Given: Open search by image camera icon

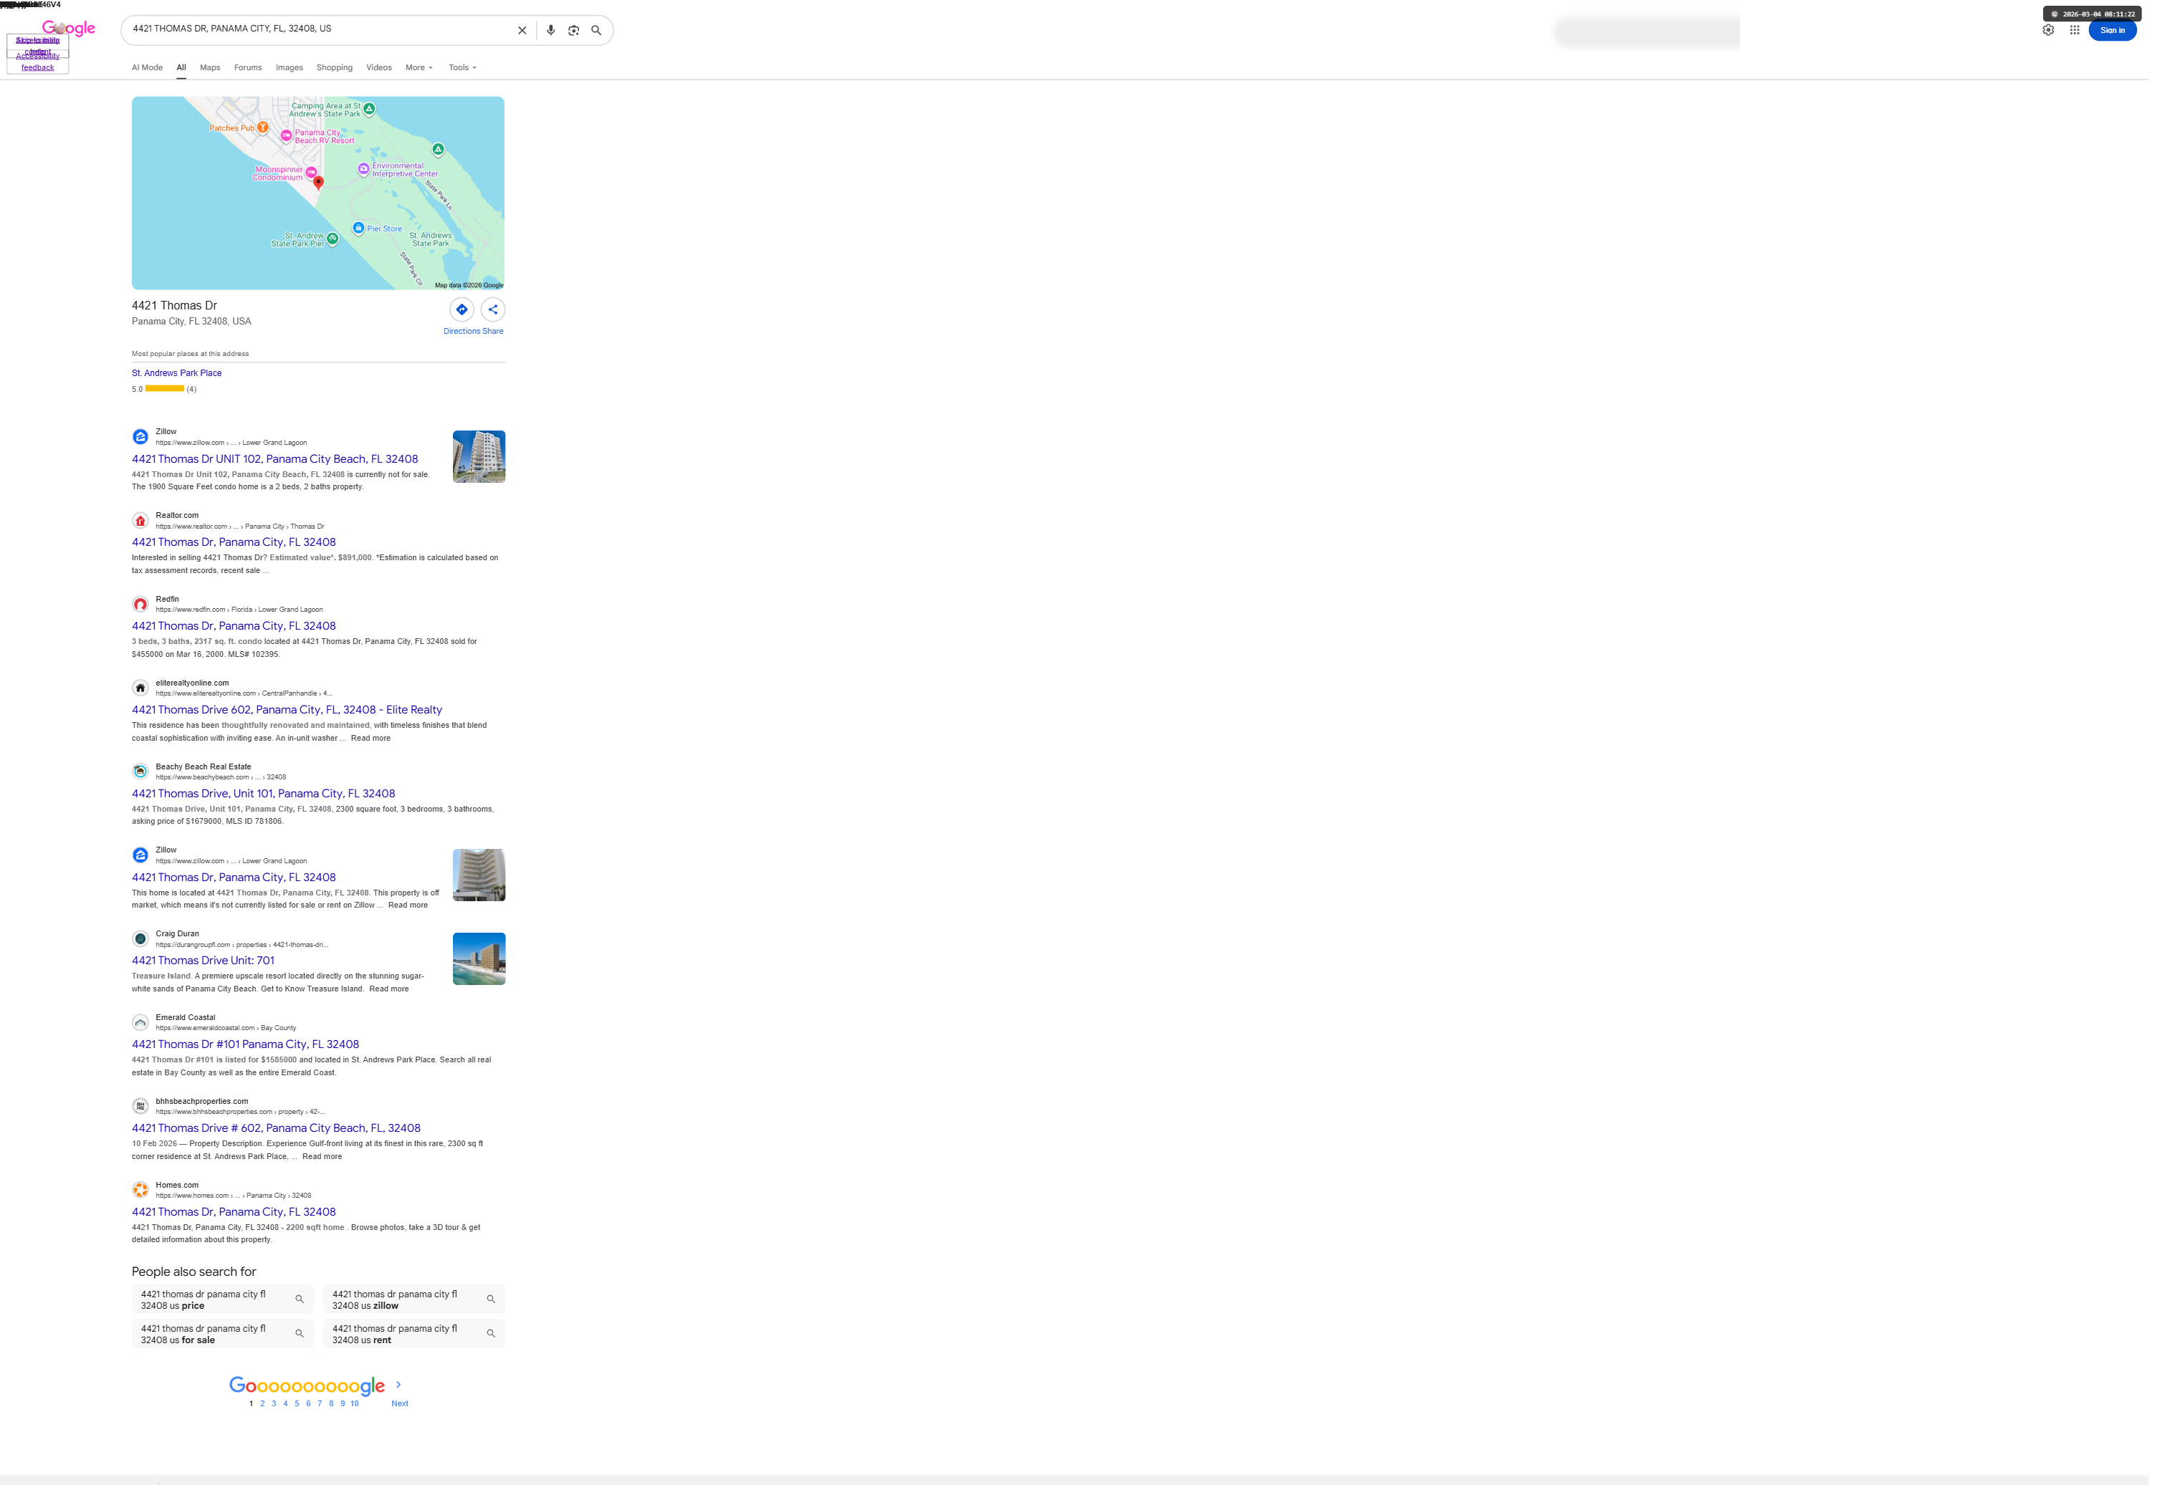Looking at the screenshot, I should (574, 30).
